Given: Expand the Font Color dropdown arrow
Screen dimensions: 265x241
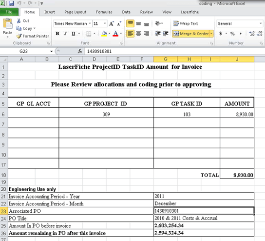Looking at the screenshot, I should coord(121,34).
